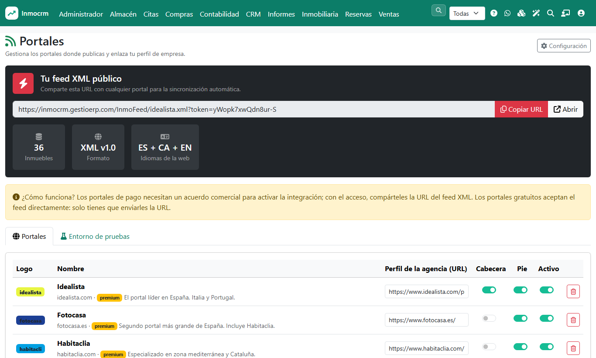
Task: Toggle the Activo switch for Fotocasa
Action: click(547, 318)
